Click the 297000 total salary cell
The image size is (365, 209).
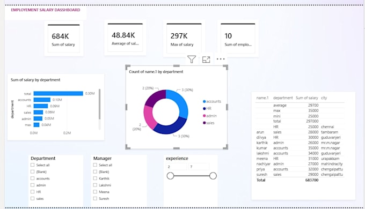coord(312,121)
